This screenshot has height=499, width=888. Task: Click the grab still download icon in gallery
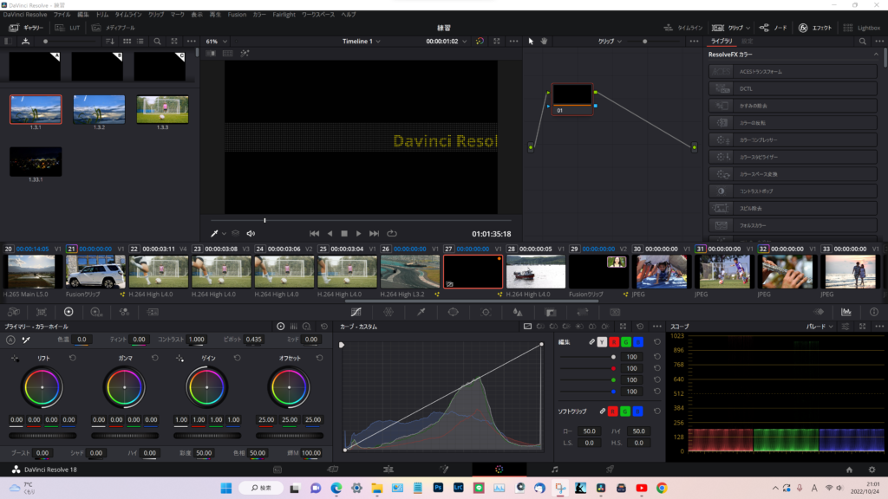coord(25,42)
